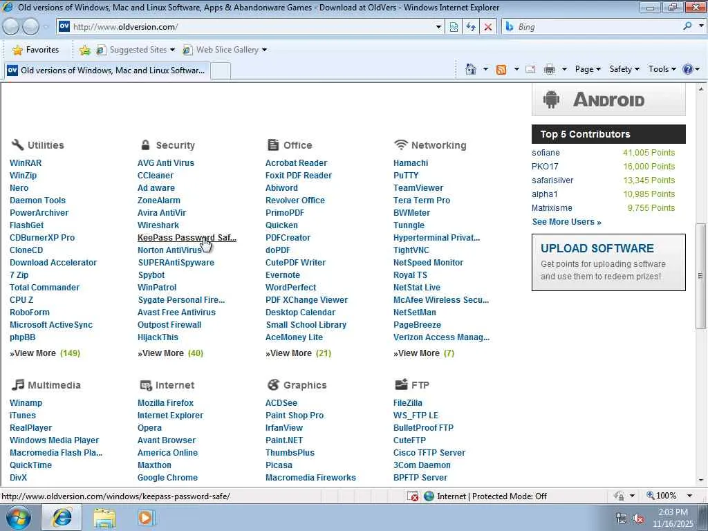Click the Favorites star button
This screenshot has width=708, height=531.
(35, 50)
